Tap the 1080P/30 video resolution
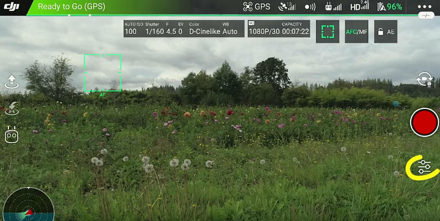 (264, 31)
